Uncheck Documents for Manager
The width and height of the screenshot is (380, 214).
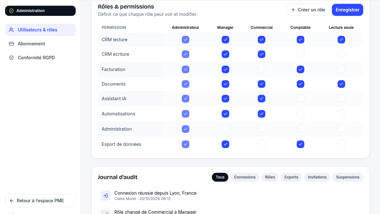[x=225, y=84]
